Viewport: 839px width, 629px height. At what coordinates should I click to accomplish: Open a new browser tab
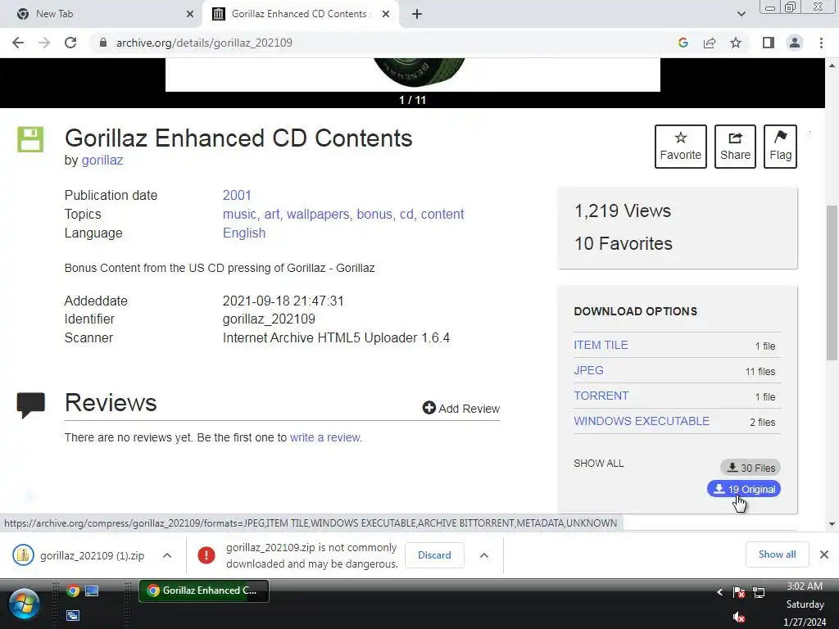point(417,14)
